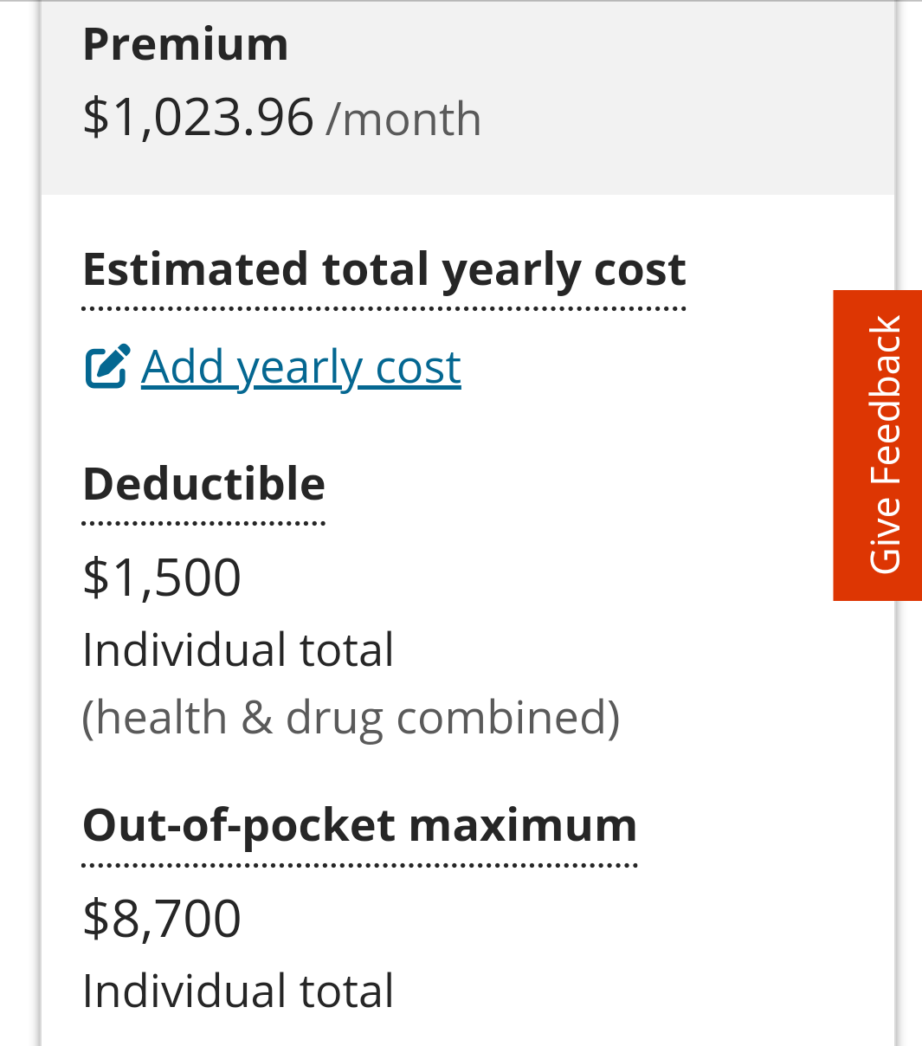
Task: Click the dotted underline beneath Out-of-pocket maximum
Action: click(359, 865)
